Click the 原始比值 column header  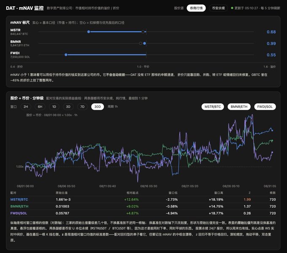pos(62,192)
